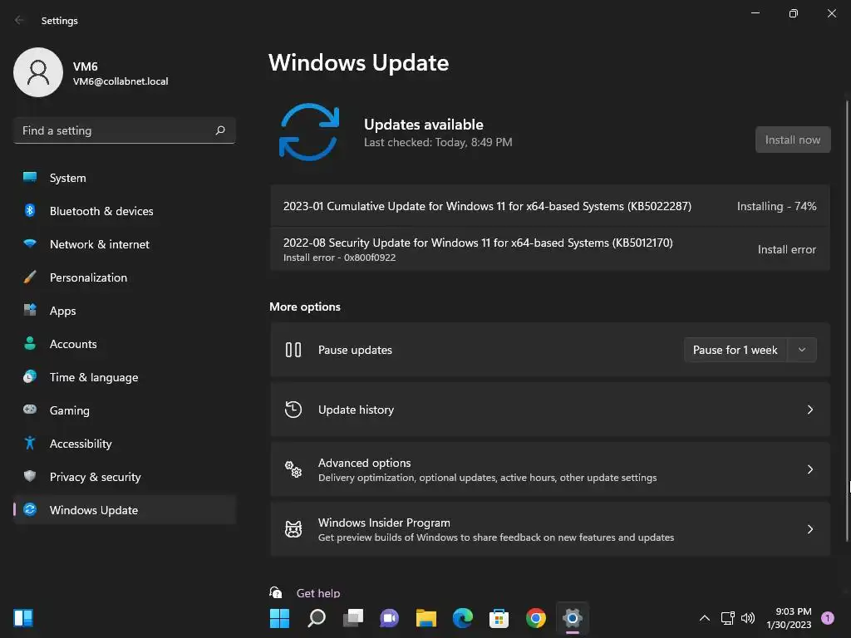Screen dimensions: 851x638
Task: Show hidden tray icons chevron
Action: click(705, 618)
